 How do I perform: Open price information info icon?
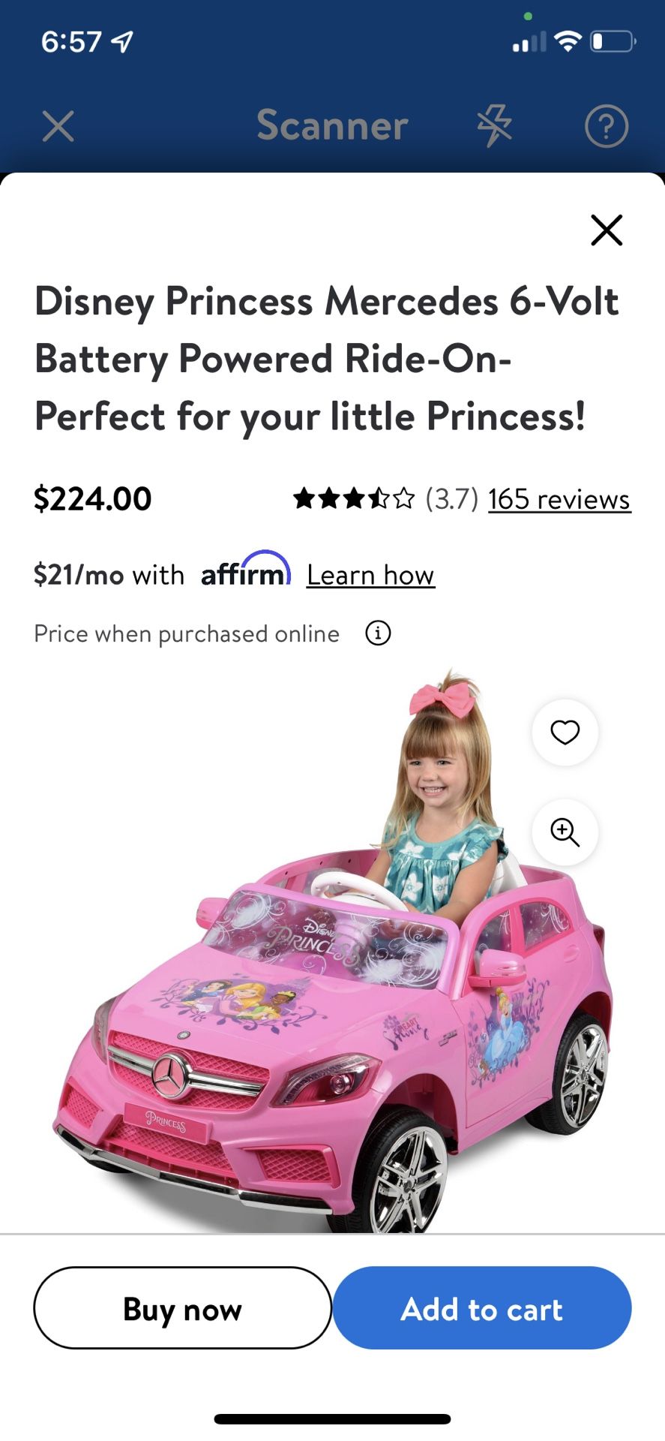[378, 633]
